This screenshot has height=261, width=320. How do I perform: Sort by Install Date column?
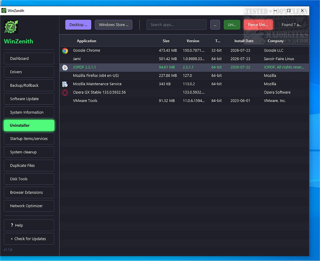pyautogui.click(x=244, y=41)
